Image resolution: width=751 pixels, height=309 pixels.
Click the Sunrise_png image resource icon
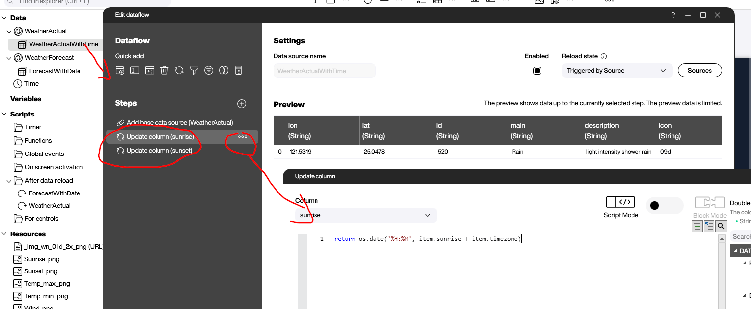[x=18, y=259]
